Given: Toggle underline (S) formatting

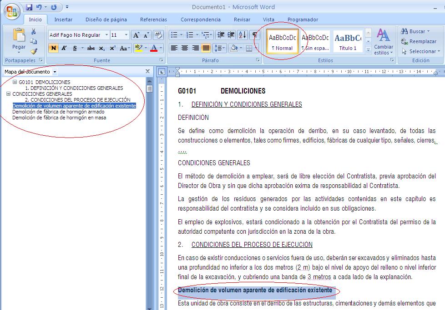Looking at the screenshot, I should click(x=75, y=48).
